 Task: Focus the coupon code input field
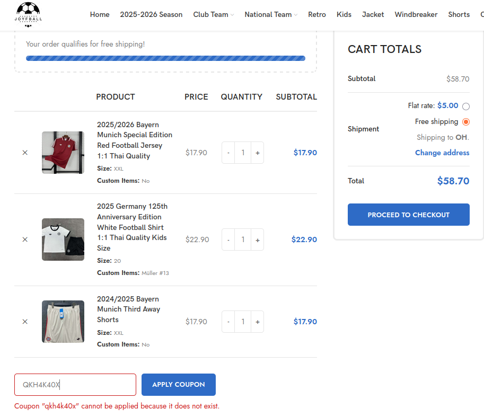[75, 385]
